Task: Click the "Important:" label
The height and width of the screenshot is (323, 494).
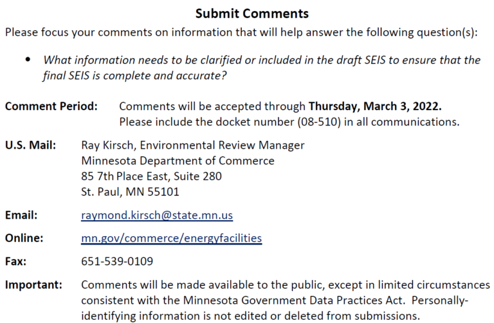Action: pos(33,284)
